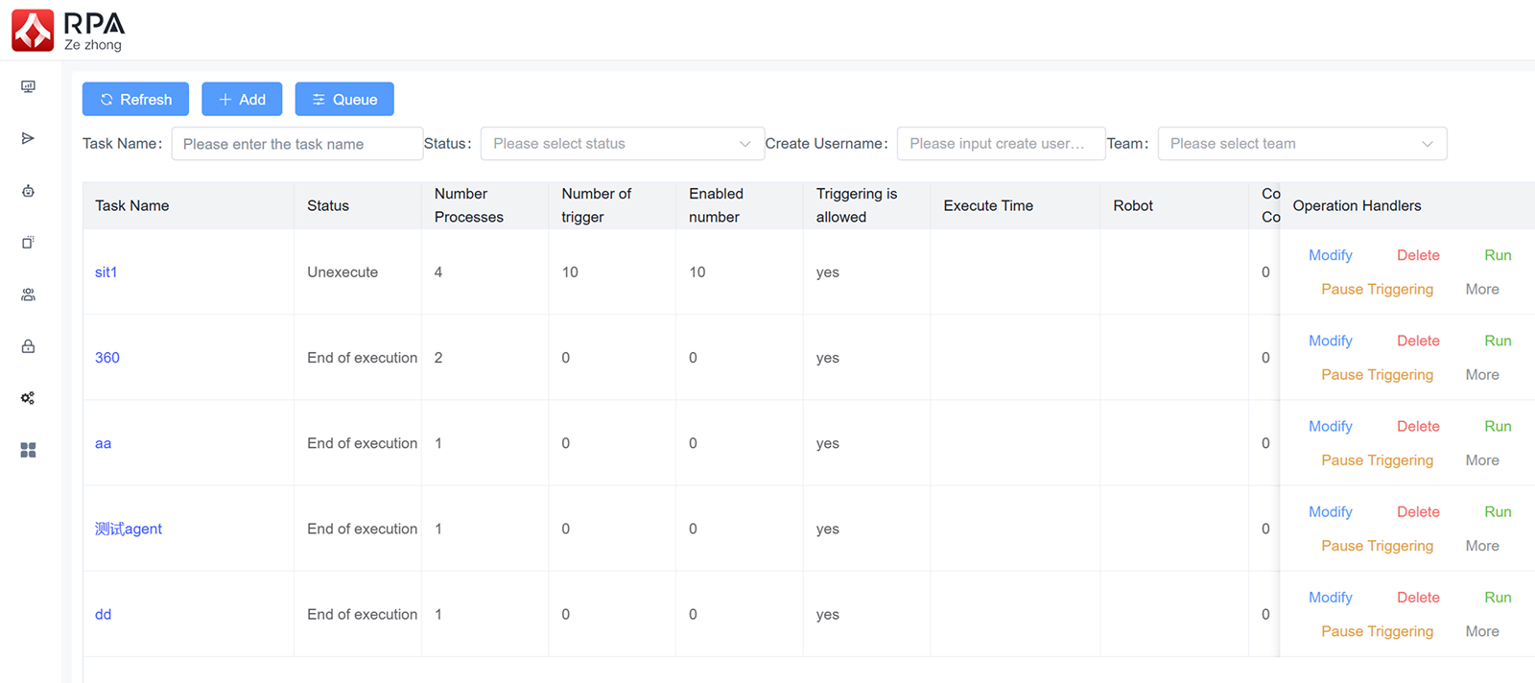Focus the Create Username input field
Image resolution: width=1535 pixels, height=683 pixels.
tap(1001, 144)
